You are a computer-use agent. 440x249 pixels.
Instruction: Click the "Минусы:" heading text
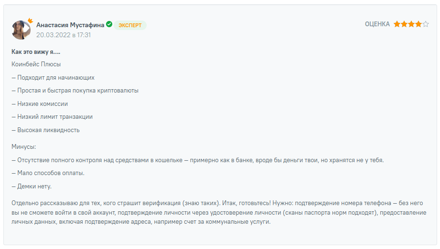tap(24, 147)
